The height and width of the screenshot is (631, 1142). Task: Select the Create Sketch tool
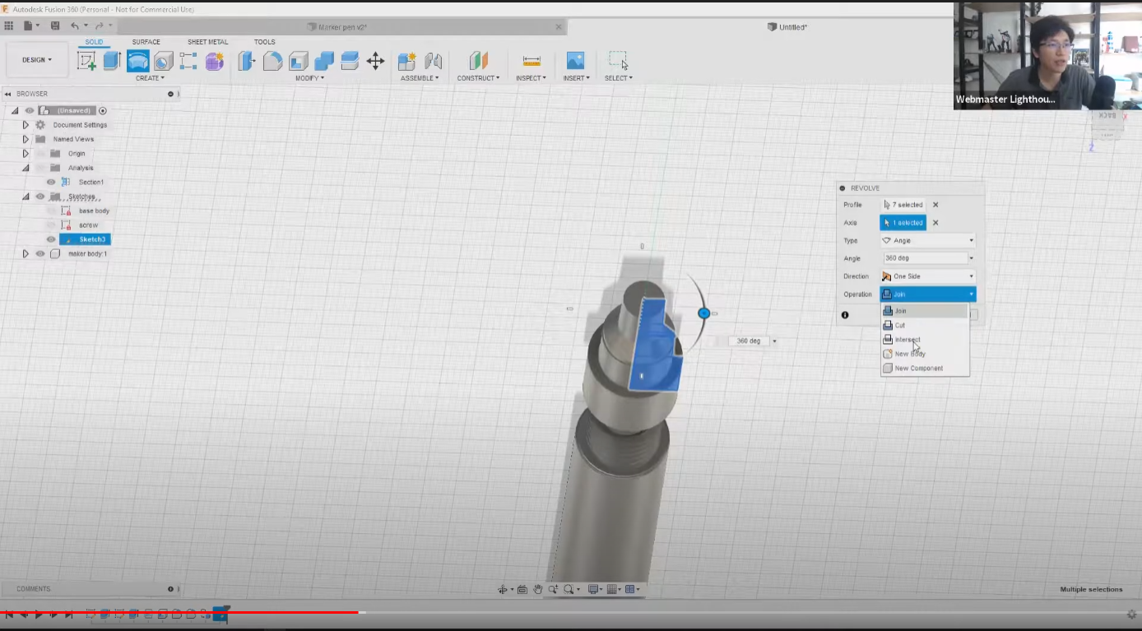pos(86,61)
